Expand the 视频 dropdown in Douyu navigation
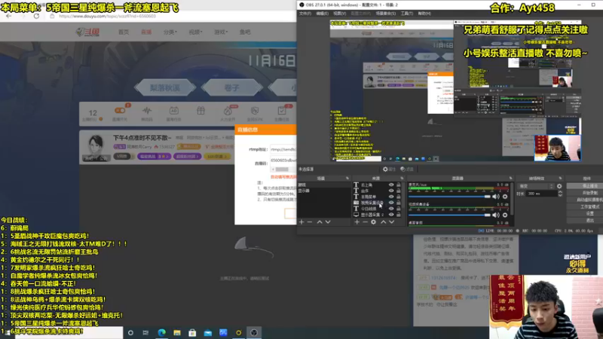Image resolution: width=603 pixels, height=339 pixels. tap(195, 32)
